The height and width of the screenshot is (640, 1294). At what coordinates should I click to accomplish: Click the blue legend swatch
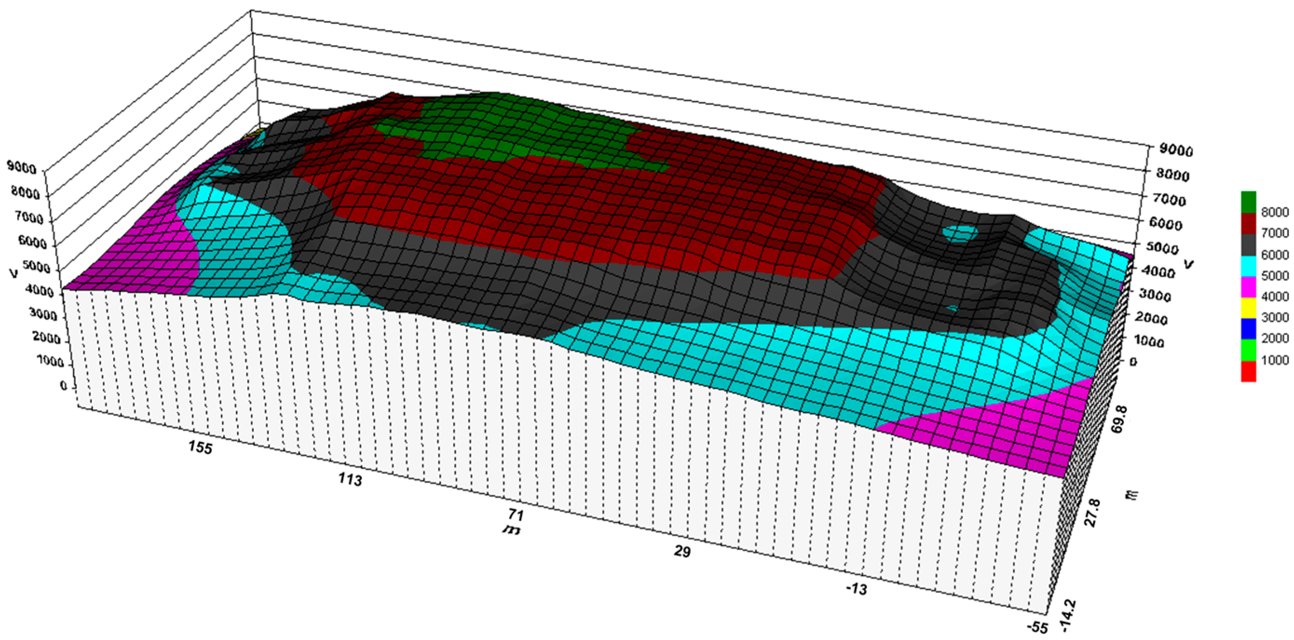pos(1248,329)
